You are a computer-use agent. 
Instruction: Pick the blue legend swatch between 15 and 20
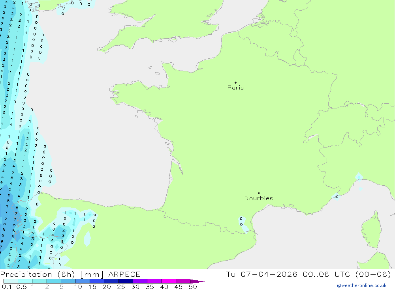pyautogui.click(x=97, y=281)
